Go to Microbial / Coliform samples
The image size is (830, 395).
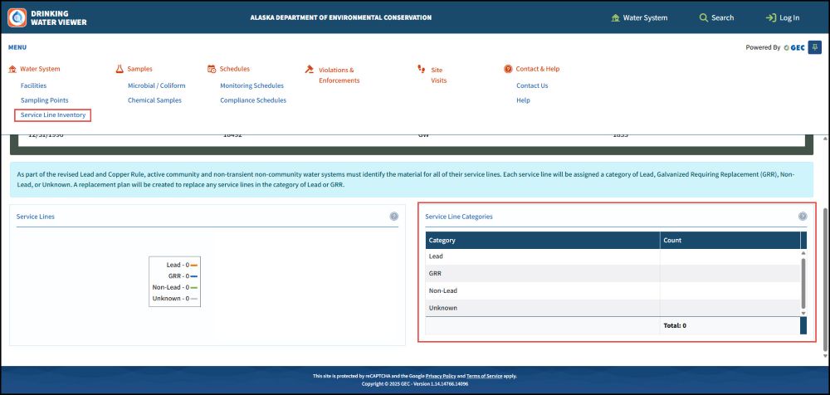click(x=156, y=85)
